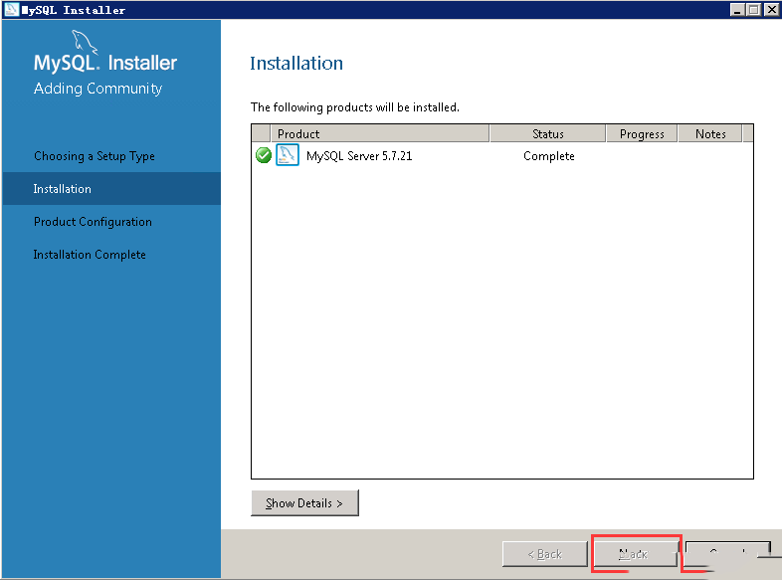Select the MySQL Server 5.7.21 row text
The width and height of the screenshot is (782, 580).
tap(359, 156)
